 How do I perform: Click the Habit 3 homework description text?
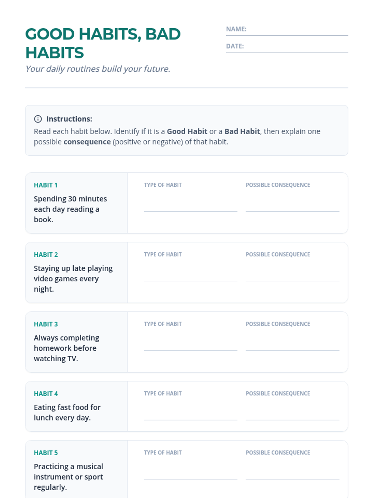pos(66,348)
